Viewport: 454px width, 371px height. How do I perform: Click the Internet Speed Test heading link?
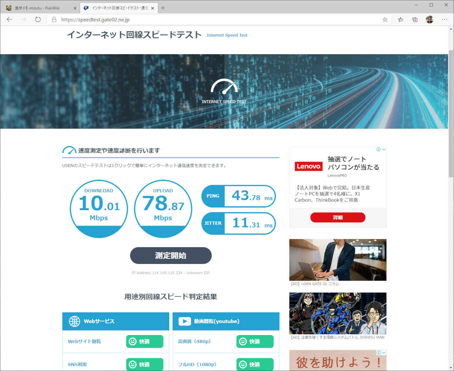227,35
